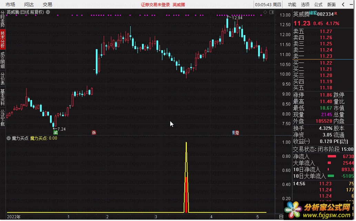Minimize the window with the dash icon
356x221 pixels.
(x=351, y=4)
